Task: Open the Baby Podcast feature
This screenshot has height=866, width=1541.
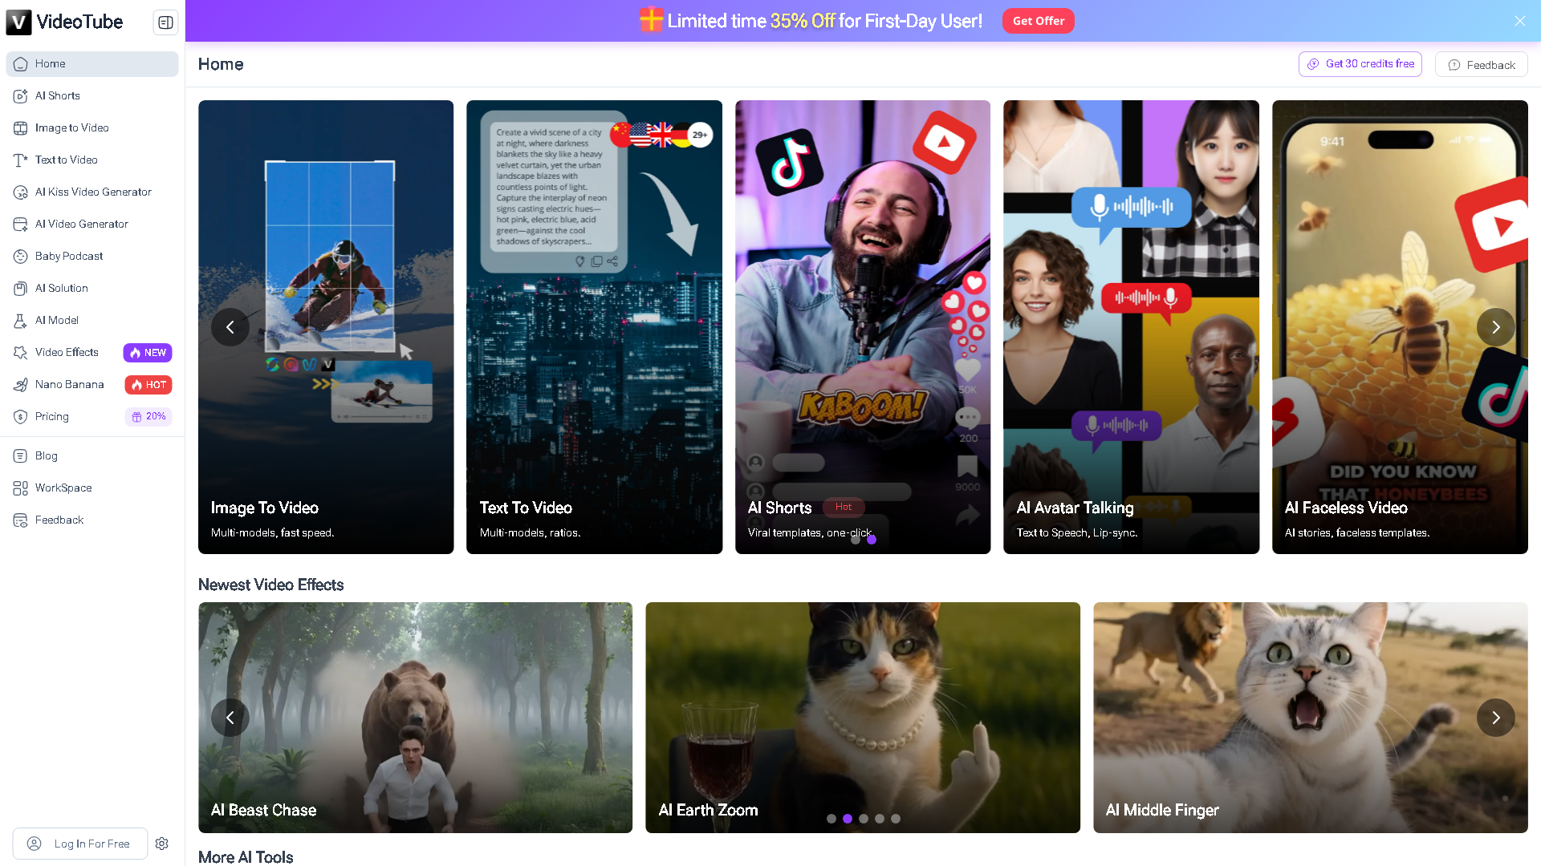Action: (x=69, y=256)
